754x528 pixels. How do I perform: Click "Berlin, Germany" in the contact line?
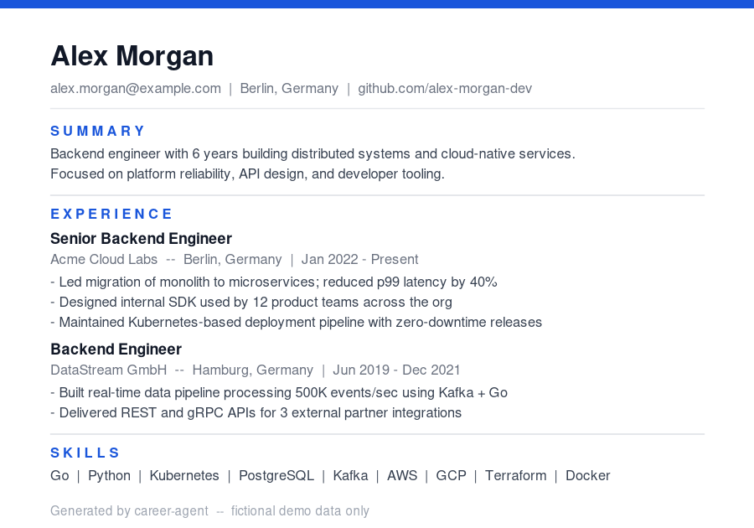pyautogui.click(x=289, y=89)
